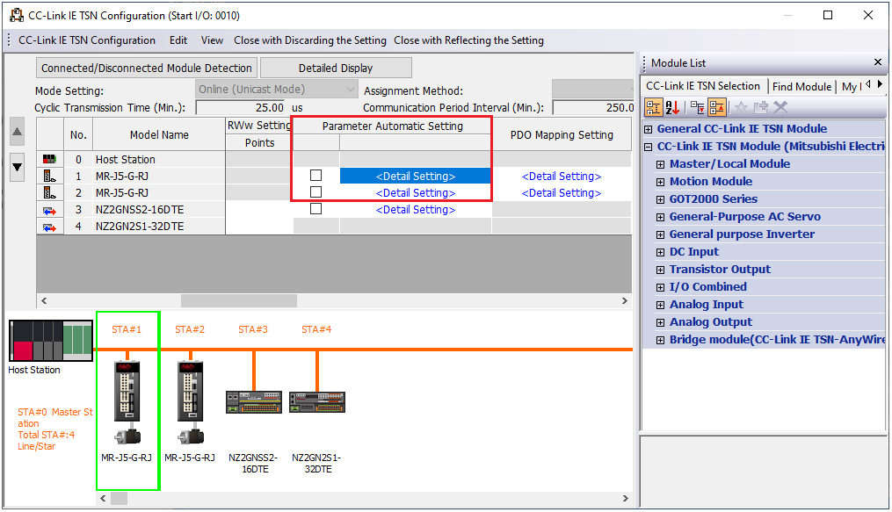Collapse CC-Link IE TSN Module (Mitsubishi Electric) node
The width and height of the screenshot is (892, 512).
tap(648, 147)
